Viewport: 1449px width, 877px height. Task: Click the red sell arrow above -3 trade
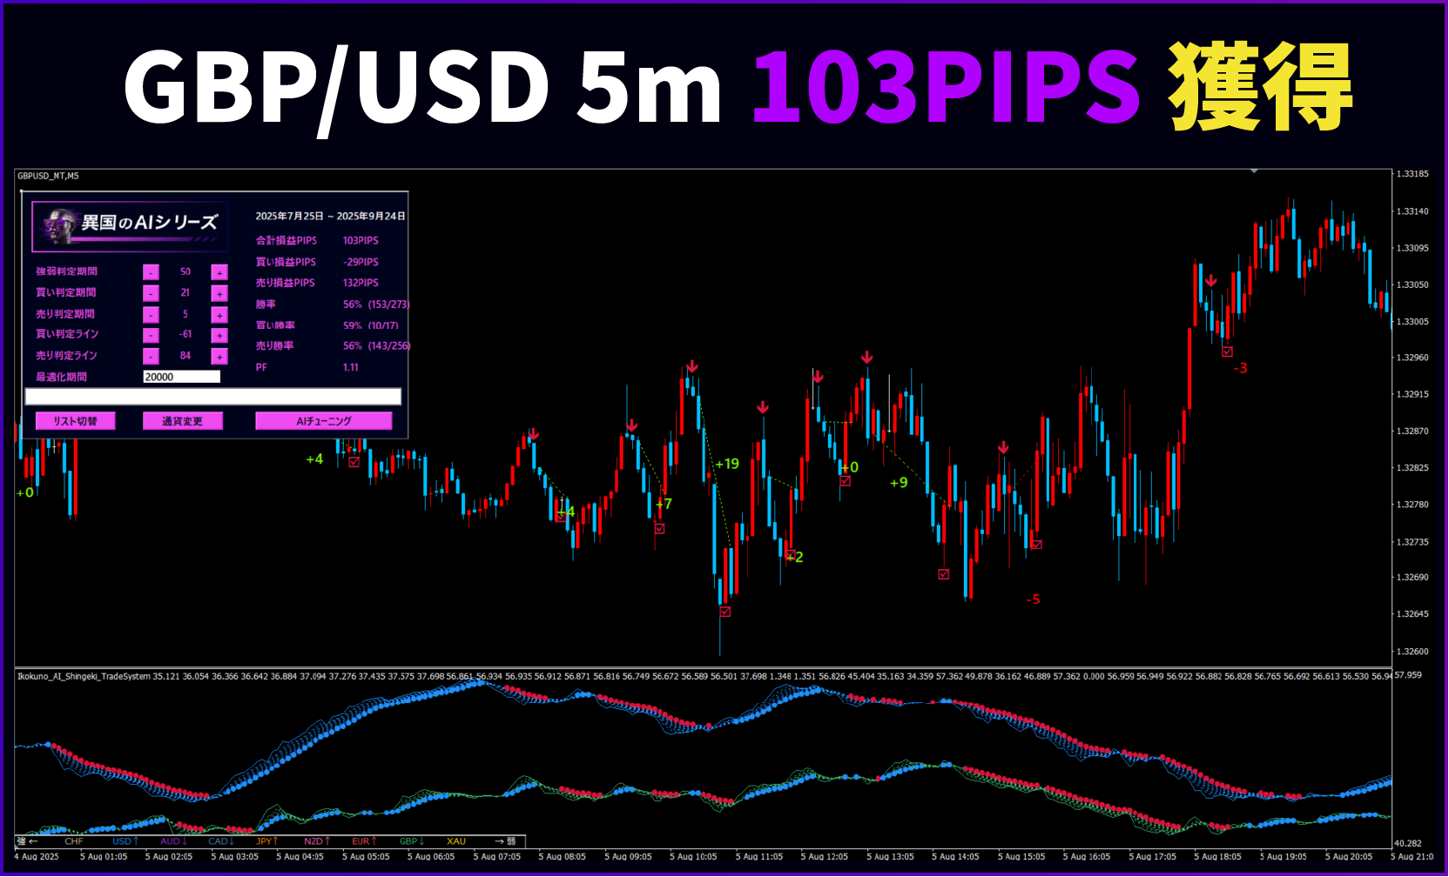tap(1210, 280)
